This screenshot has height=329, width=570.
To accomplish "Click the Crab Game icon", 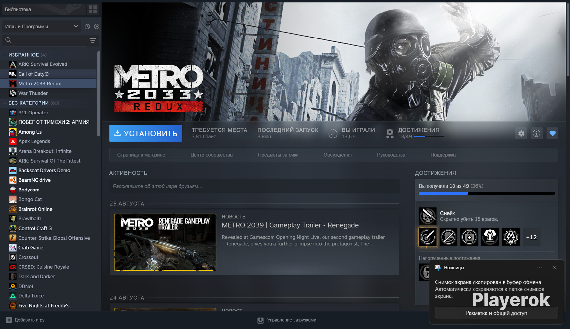I will (x=13, y=248).
